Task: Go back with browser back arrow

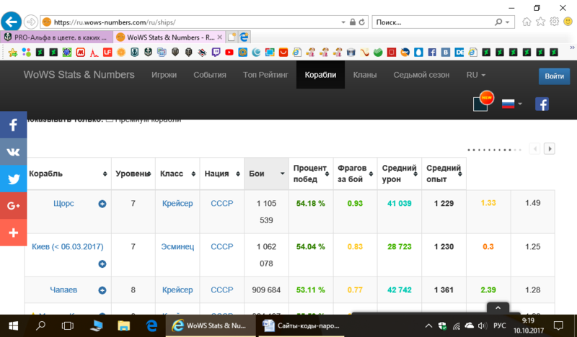Action: pos(11,22)
